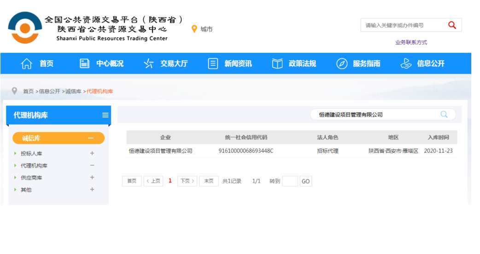Collapse the 诚信库 section with minus
This screenshot has height=254, width=480.
click(x=91, y=138)
